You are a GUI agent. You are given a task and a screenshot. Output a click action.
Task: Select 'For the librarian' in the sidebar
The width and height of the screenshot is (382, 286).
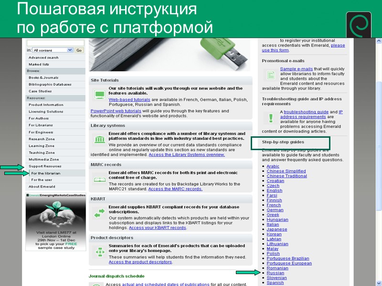tap(46, 173)
